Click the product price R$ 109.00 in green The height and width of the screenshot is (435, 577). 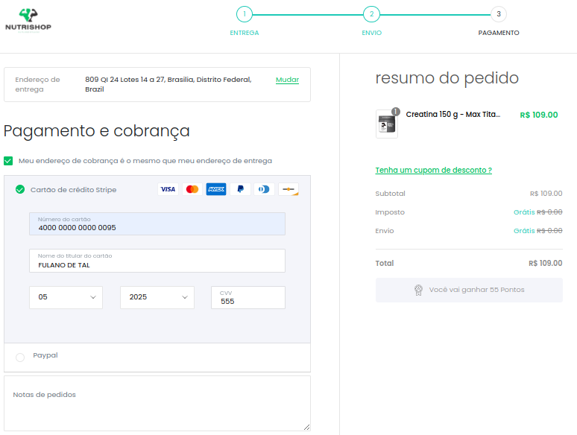pos(539,115)
